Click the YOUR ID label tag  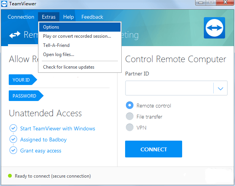pos(23,80)
